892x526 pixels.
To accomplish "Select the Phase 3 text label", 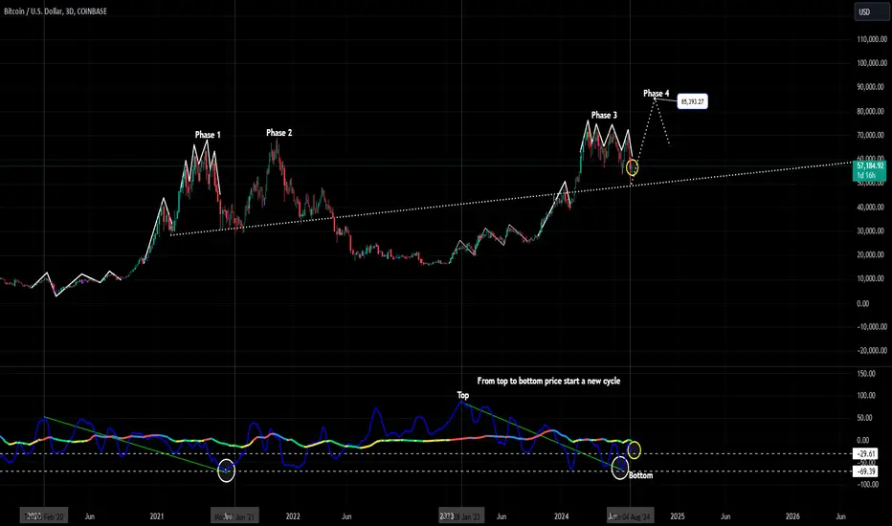I will point(604,115).
